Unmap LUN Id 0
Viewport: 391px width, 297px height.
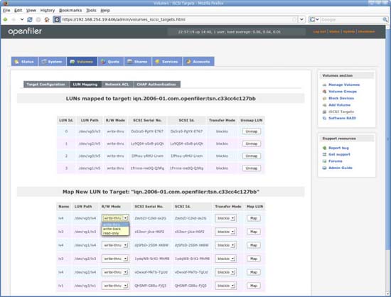(x=252, y=131)
